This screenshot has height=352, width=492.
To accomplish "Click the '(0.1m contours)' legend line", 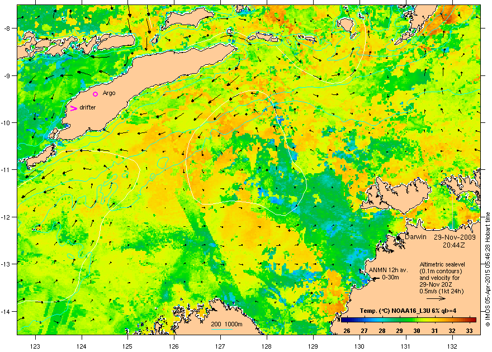I will [441, 271].
